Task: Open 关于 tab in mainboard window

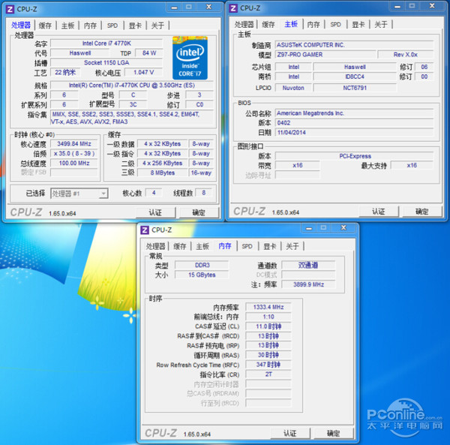Action: pyautogui.click(x=381, y=25)
